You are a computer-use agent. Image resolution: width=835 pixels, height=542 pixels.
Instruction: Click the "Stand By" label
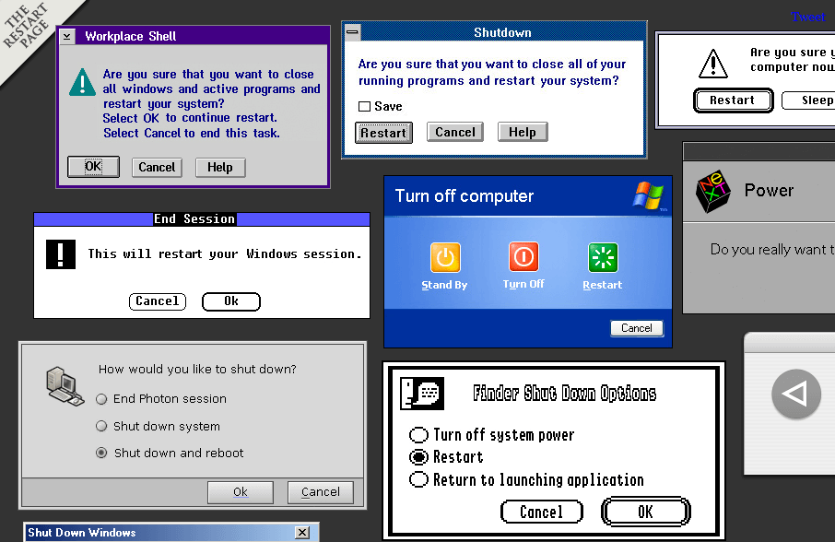444,285
